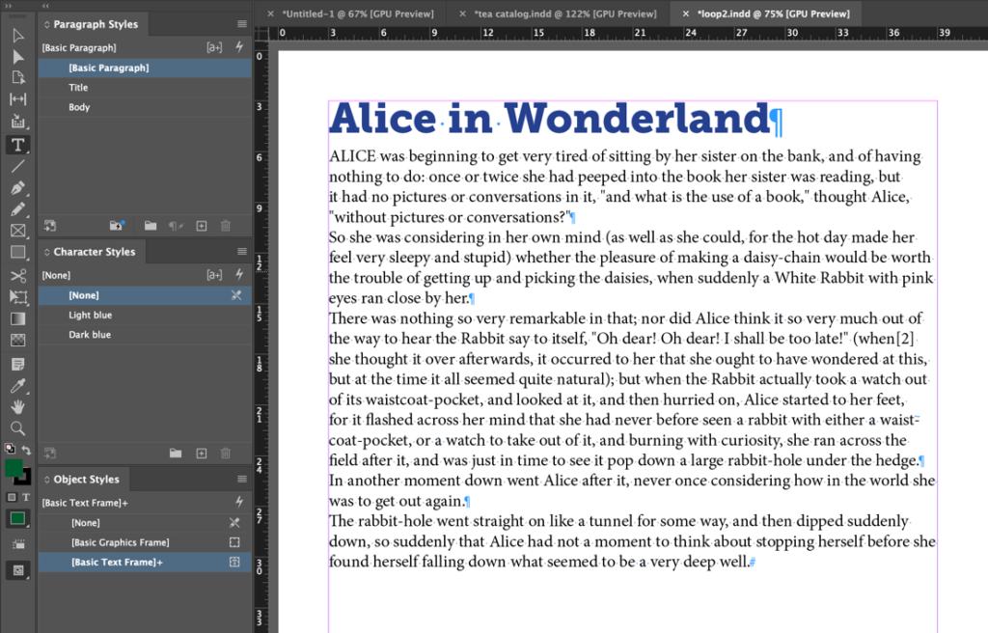Select the Eyedropper tool
Viewport: 988px width, 633px height.
point(17,386)
